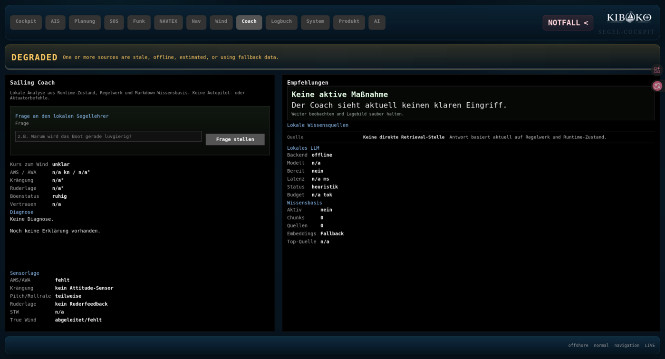Image resolution: width=665 pixels, height=359 pixels.
Task: Click the Sensorlage section heading
Action: [x=25, y=273]
